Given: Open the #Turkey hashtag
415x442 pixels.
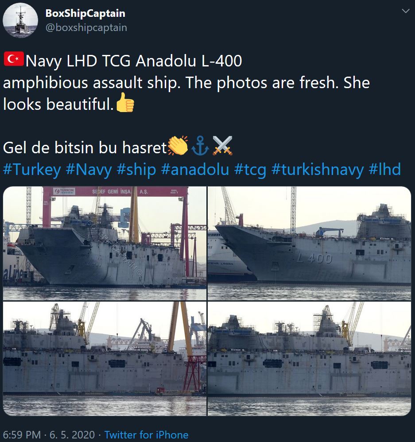Looking at the screenshot, I should 32,170.
